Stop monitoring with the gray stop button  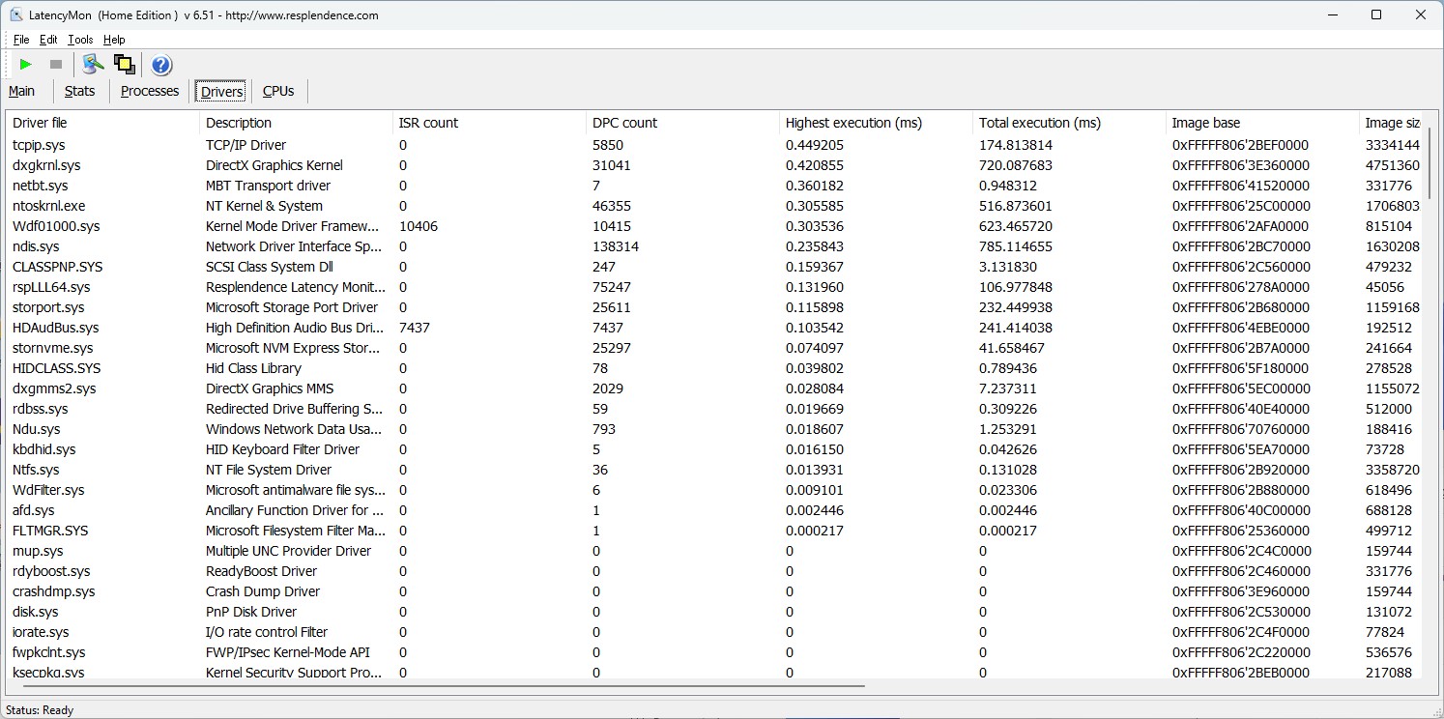[x=56, y=65]
